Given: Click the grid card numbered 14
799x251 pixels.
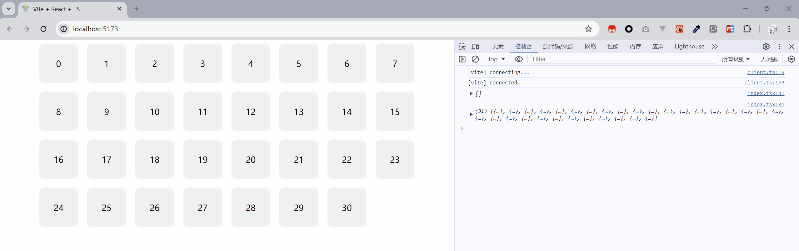Looking at the screenshot, I should click(347, 112).
